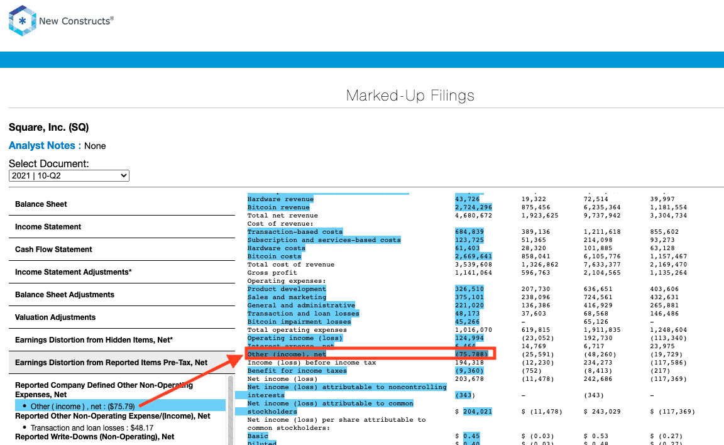Open the Cash Flow Statement section
This screenshot has height=445, width=724.
[x=122, y=250]
